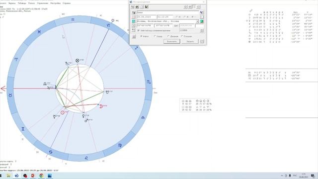The height and width of the screenshot is (179, 318).
Task: Click the Saturn glyph in the chart
Action: (x=67, y=64)
